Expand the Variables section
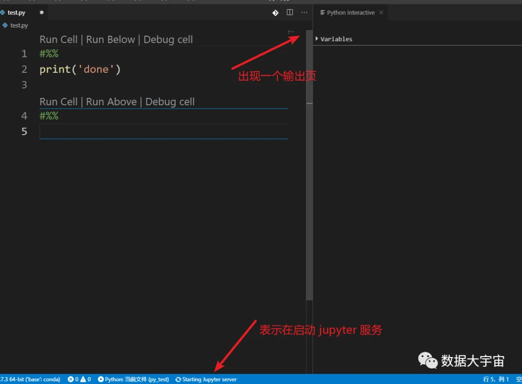Viewport: 522px width, 384px height. tap(334, 39)
